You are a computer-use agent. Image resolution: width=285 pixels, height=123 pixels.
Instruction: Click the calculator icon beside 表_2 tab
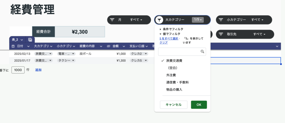pos(30,40)
